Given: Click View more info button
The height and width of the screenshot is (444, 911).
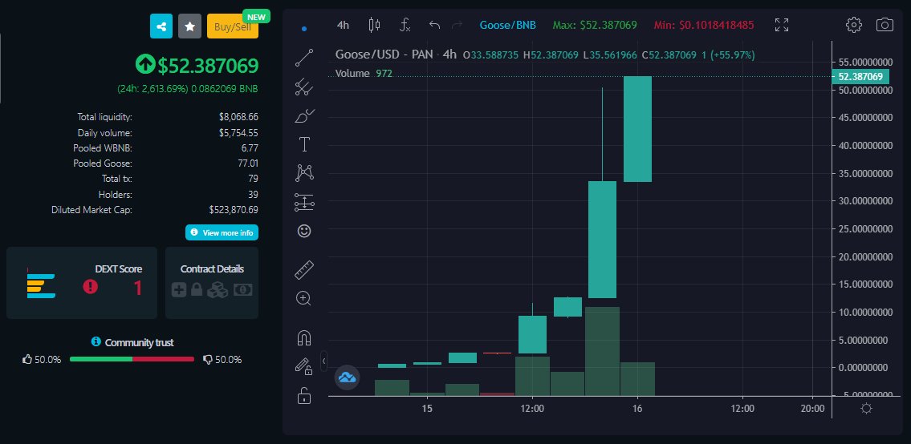Looking at the screenshot, I should [222, 232].
